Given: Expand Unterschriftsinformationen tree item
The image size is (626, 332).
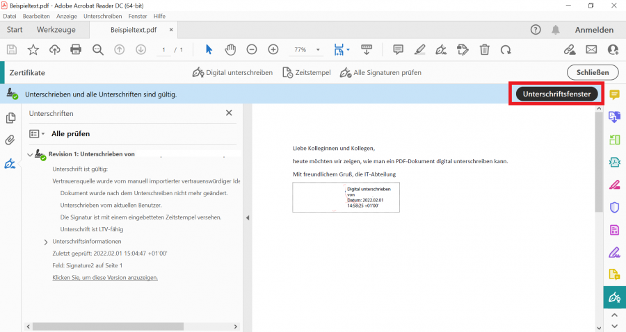Looking at the screenshot, I should pyautogui.click(x=46, y=242).
